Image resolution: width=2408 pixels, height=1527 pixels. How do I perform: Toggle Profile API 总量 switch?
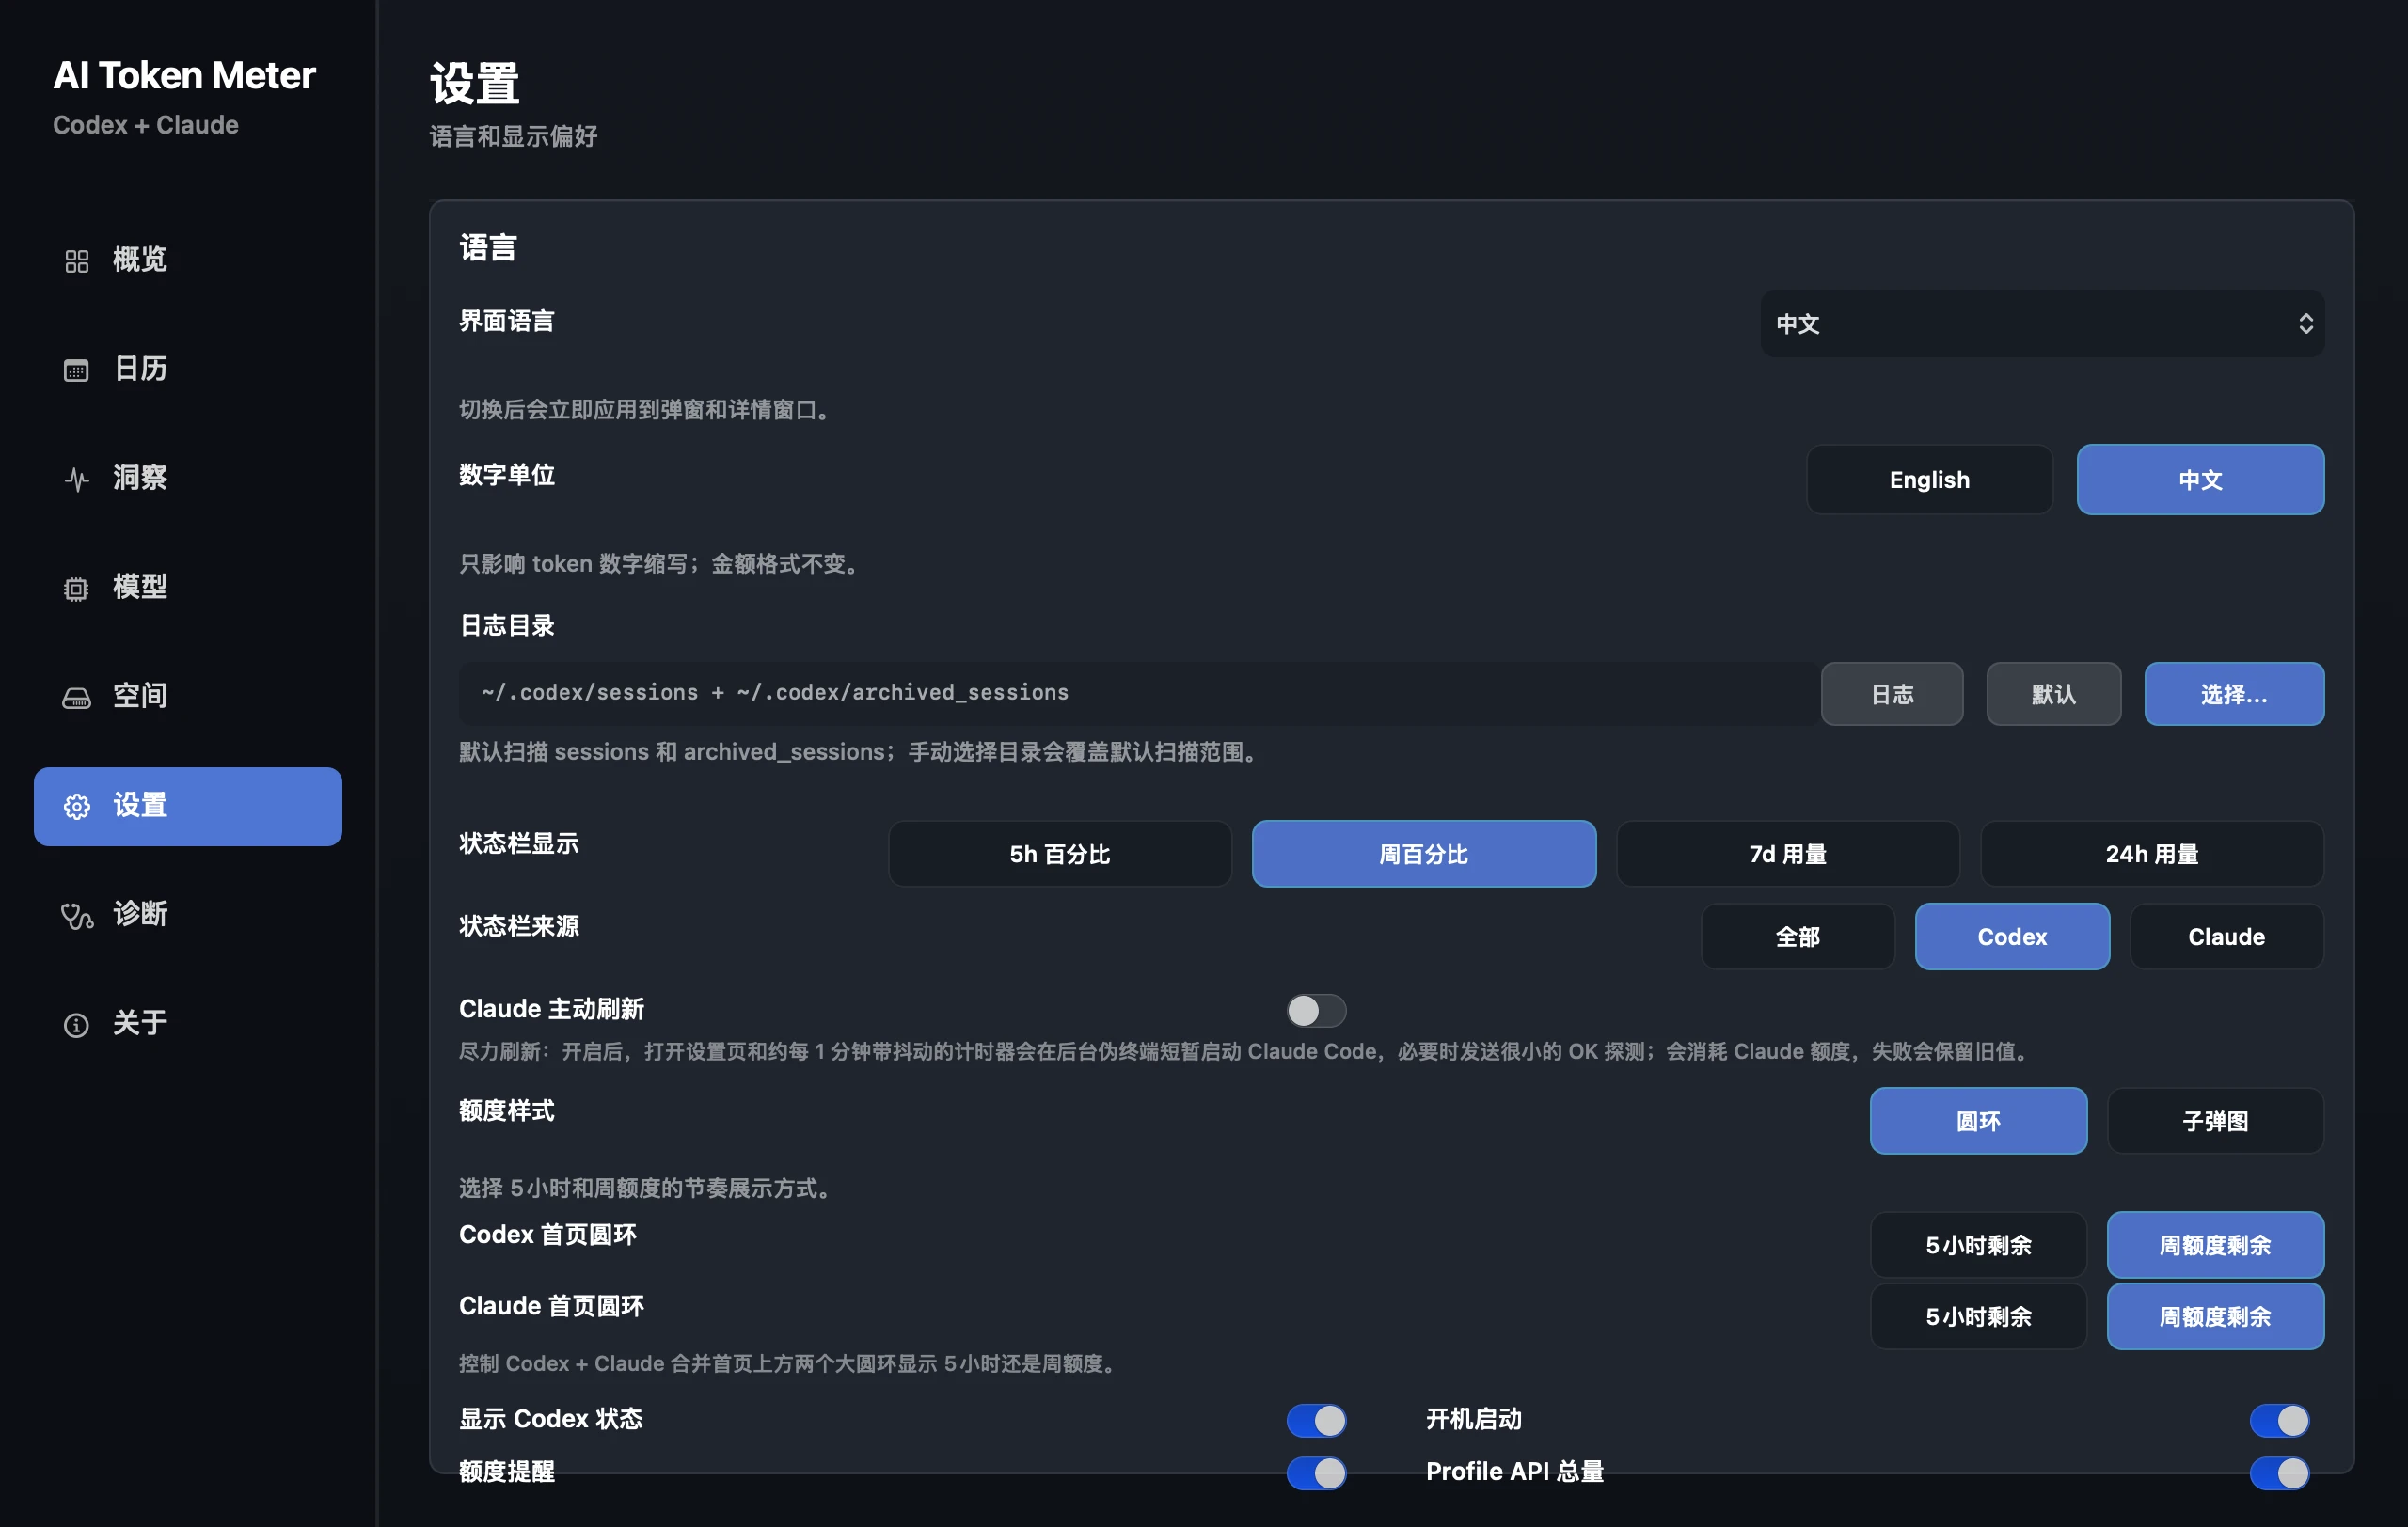point(2279,1472)
